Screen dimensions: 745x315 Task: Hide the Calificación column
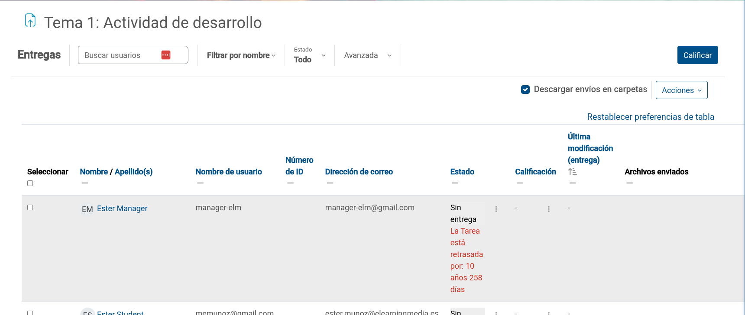coord(520,183)
